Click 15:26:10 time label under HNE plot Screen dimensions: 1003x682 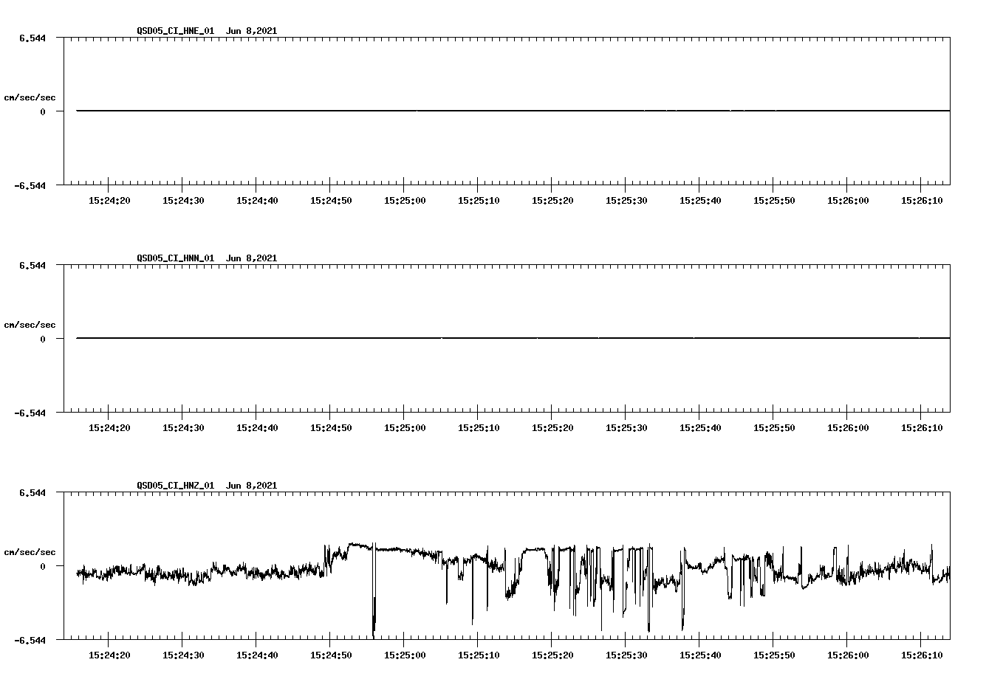(x=922, y=201)
